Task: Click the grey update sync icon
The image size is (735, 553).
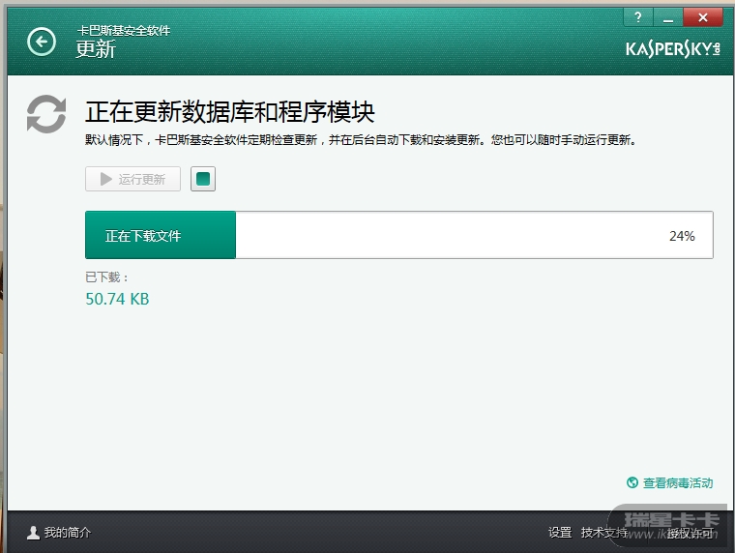Action: click(x=46, y=114)
